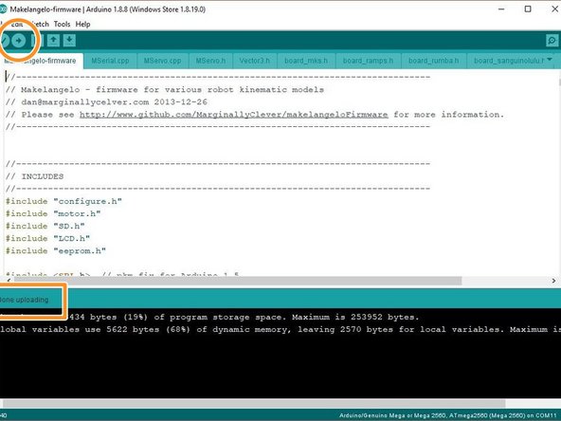Click the '#include "LCD.h"' line
The image size is (561, 421).
point(47,238)
